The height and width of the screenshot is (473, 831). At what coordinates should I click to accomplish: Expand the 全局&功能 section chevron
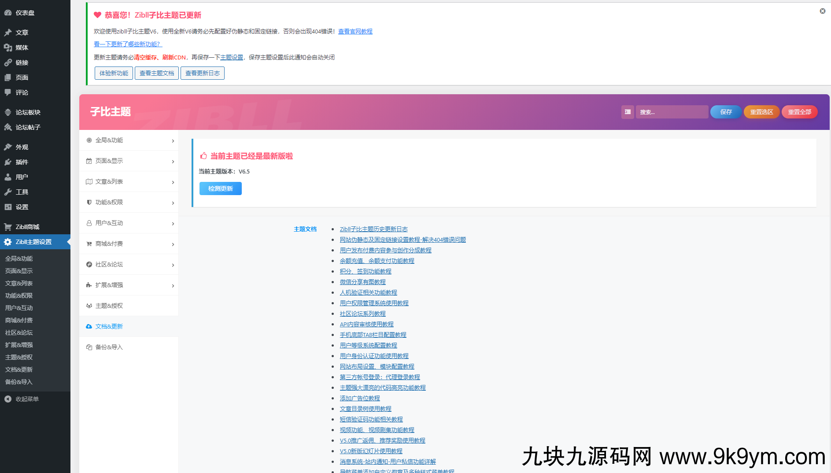tap(173, 141)
